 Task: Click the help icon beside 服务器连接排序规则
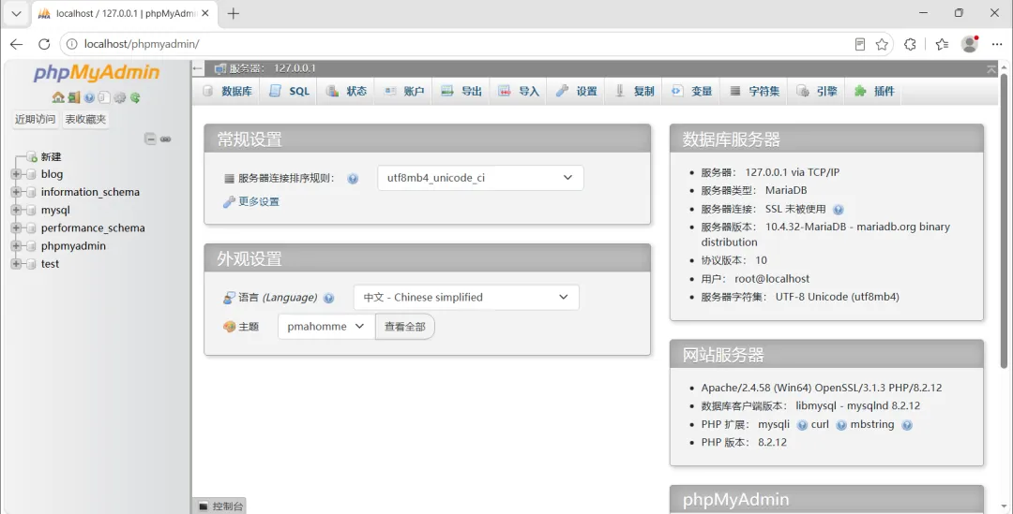[x=353, y=179]
